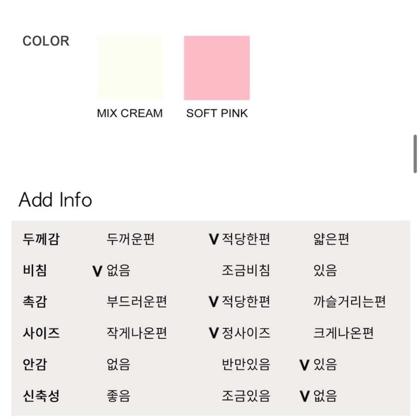Click the MIX CREAM text label
Image resolution: width=420 pixels, height=420 pixels.
pyautogui.click(x=130, y=113)
